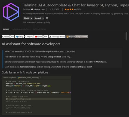Switch to the Runtime Status tab
129x117 pixels.
tap(39, 29)
